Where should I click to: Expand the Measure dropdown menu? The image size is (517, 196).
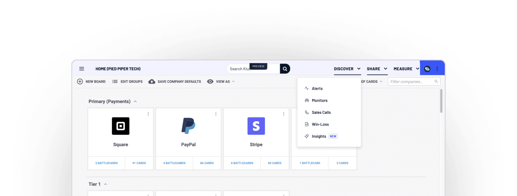point(406,69)
